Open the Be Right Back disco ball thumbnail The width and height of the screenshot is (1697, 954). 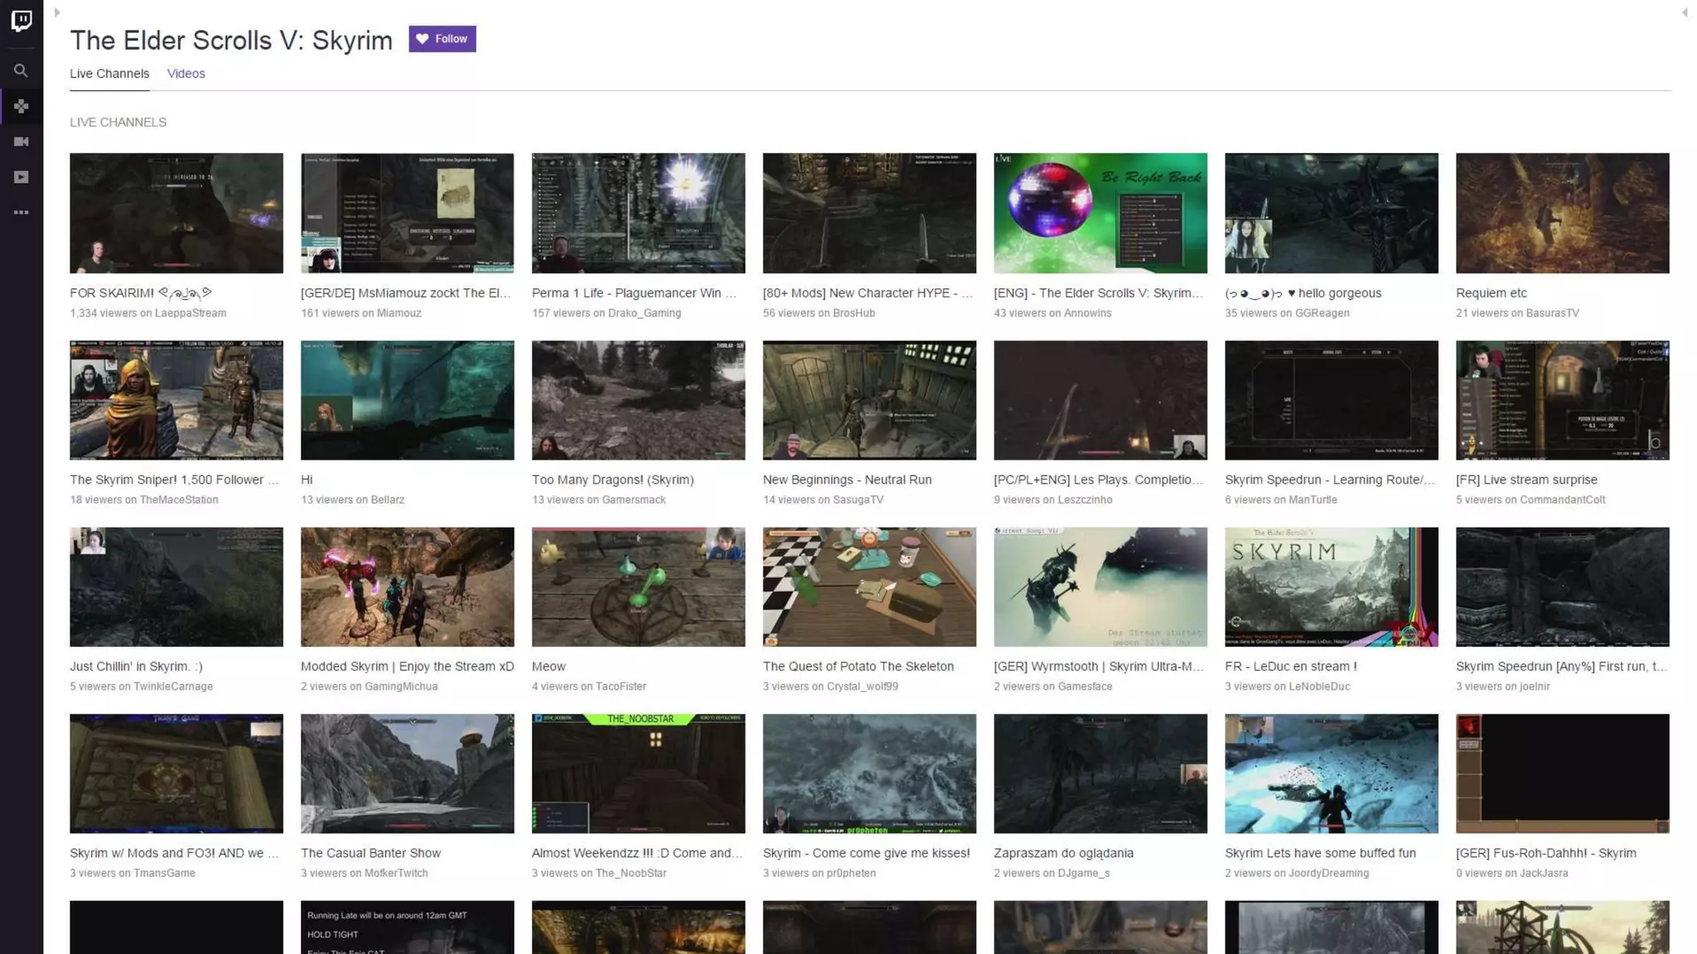(1100, 213)
